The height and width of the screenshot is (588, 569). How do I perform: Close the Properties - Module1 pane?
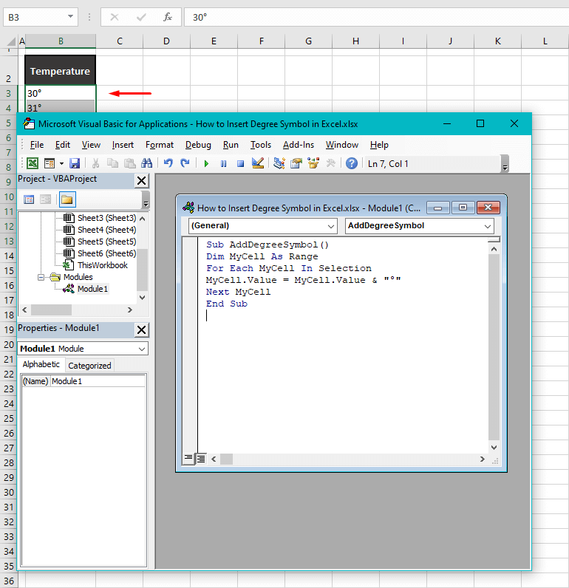(x=141, y=330)
